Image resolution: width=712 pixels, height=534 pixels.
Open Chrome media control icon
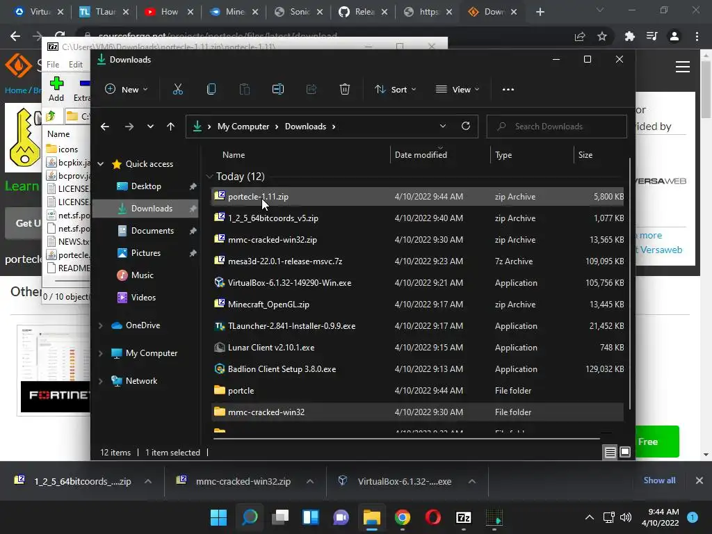pyautogui.click(x=652, y=36)
